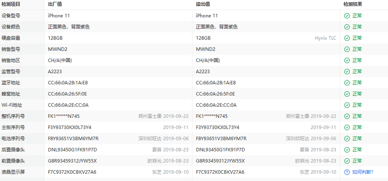Select the 前置摄像头 row label
This screenshot has height=181, width=388.
pos(13,161)
